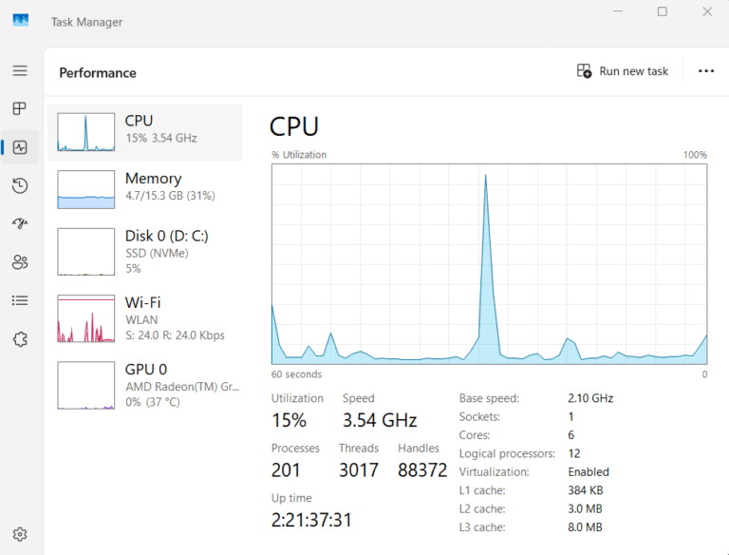729x555 pixels.
Task: Open the three-dot more options menu
Action: coord(705,71)
